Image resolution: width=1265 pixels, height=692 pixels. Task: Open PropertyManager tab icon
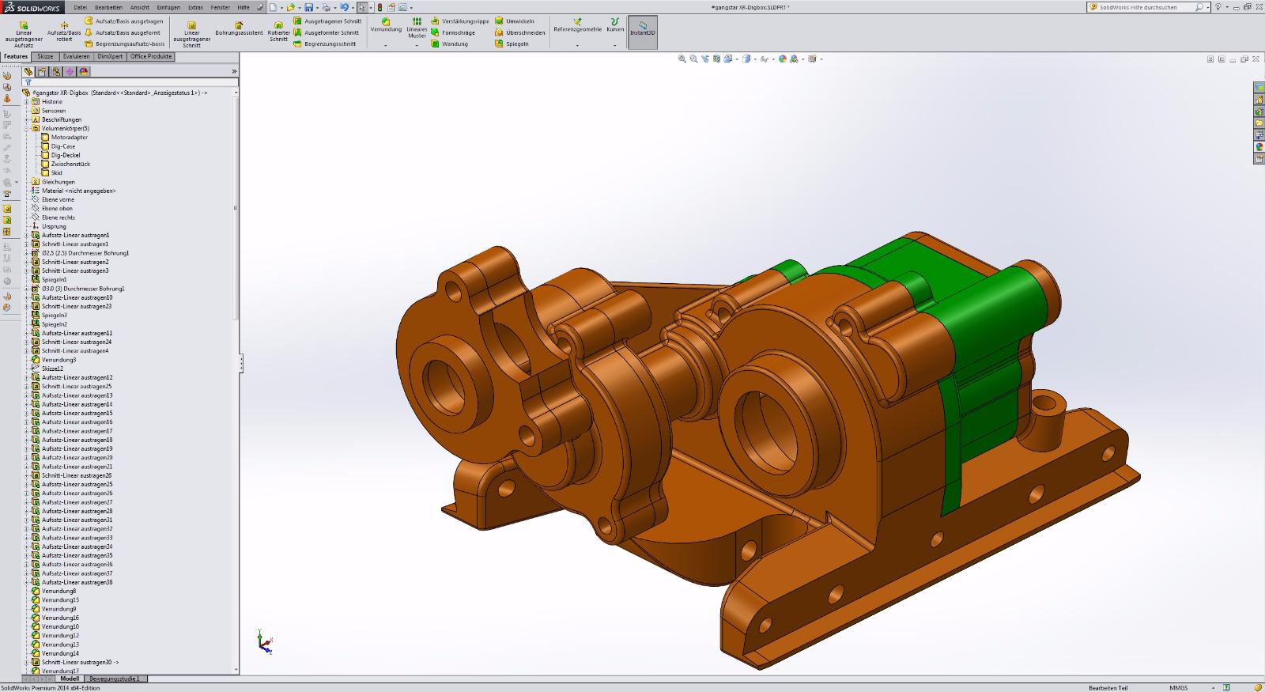pyautogui.click(x=42, y=71)
